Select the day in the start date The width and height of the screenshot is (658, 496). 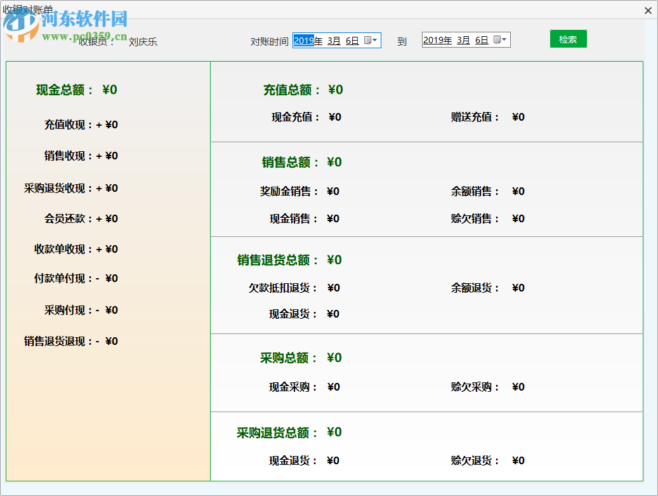coord(352,41)
